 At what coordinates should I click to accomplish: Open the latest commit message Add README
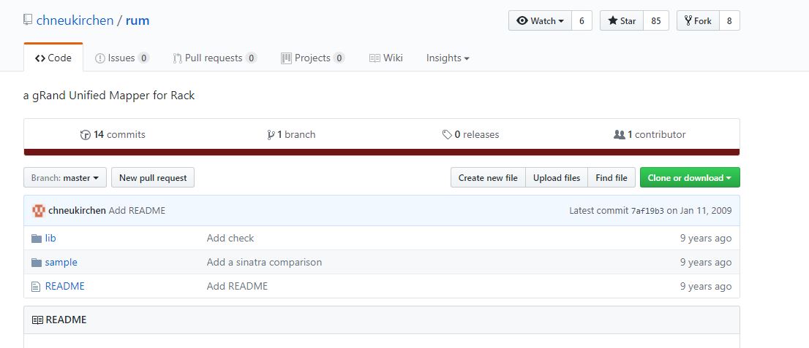point(138,211)
